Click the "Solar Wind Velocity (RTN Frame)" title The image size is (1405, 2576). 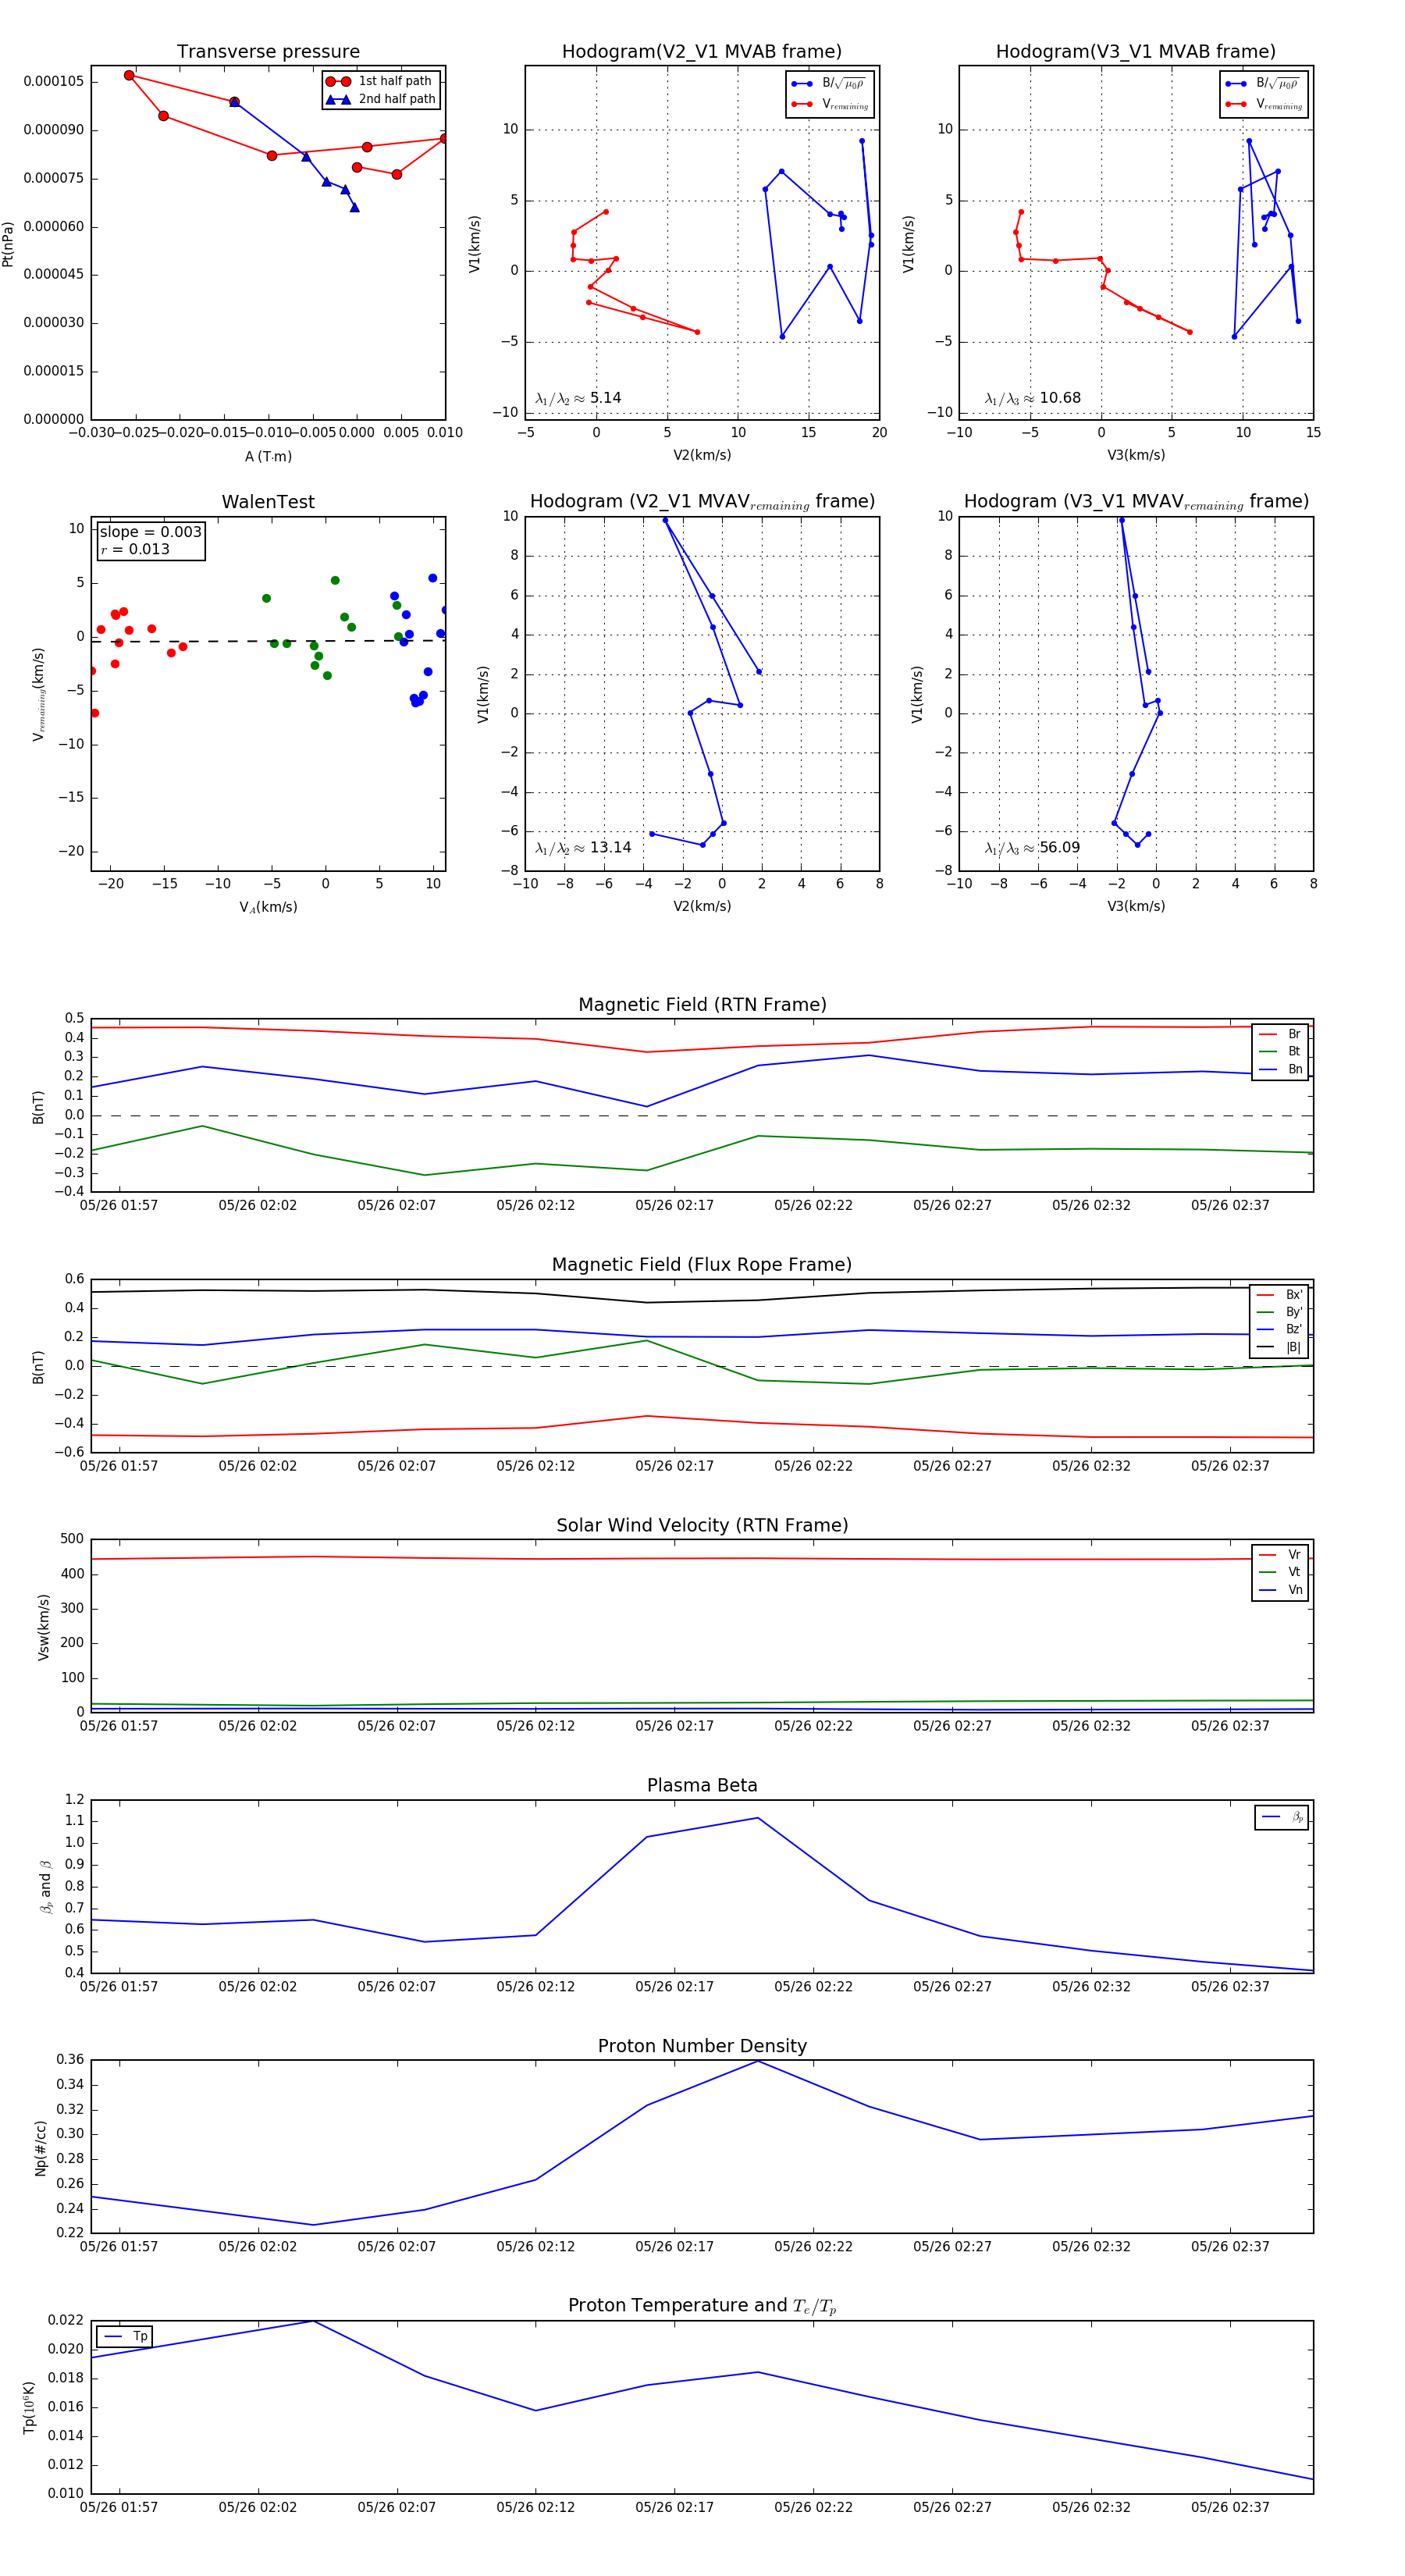[702, 1525]
